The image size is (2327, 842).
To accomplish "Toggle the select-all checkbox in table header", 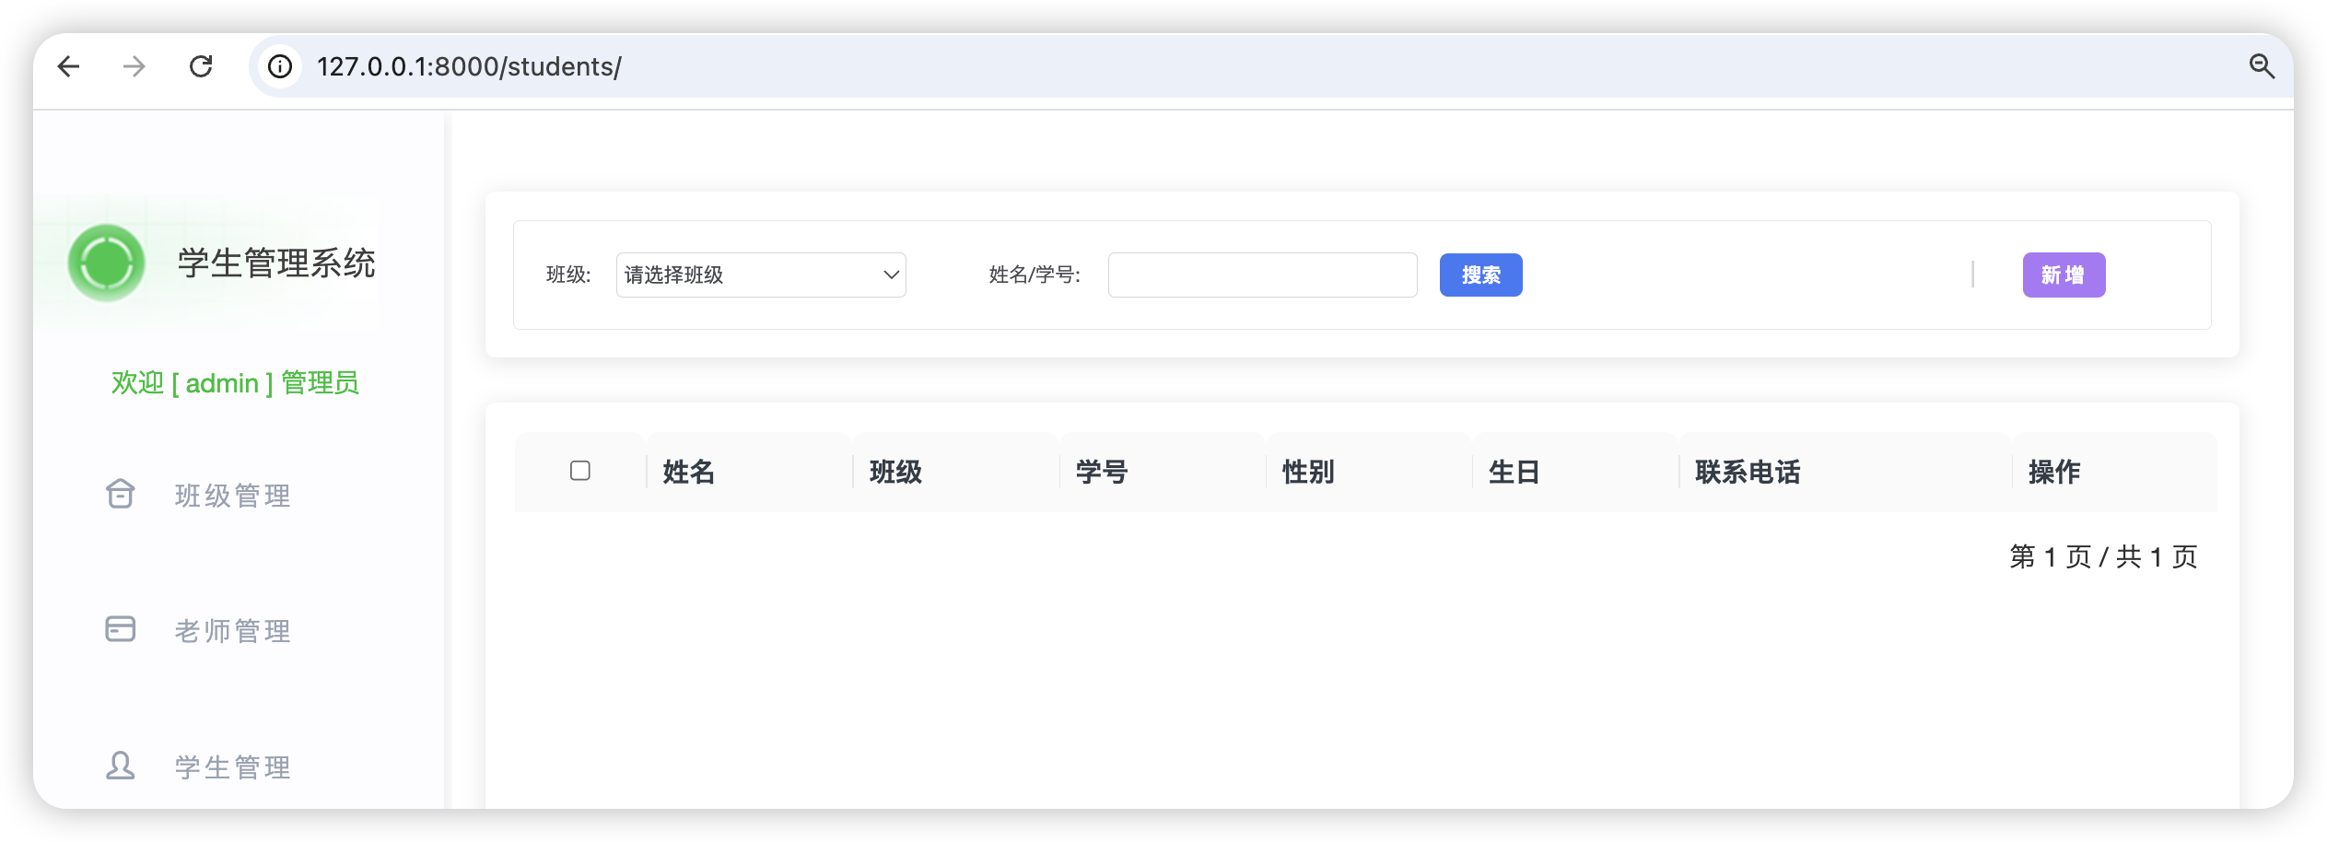I will (x=580, y=471).
